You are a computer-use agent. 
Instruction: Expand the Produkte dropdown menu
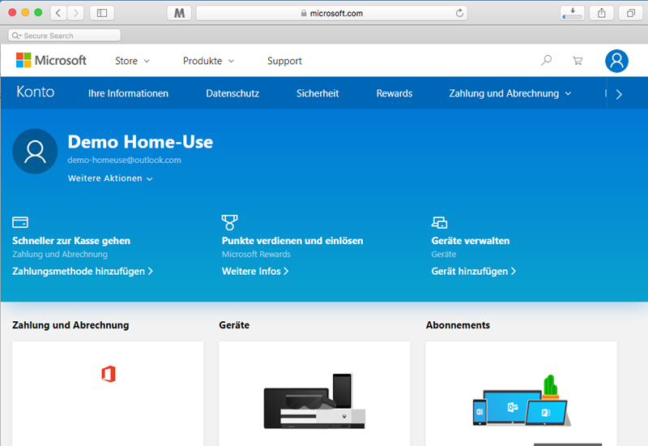tap(208, 61)
